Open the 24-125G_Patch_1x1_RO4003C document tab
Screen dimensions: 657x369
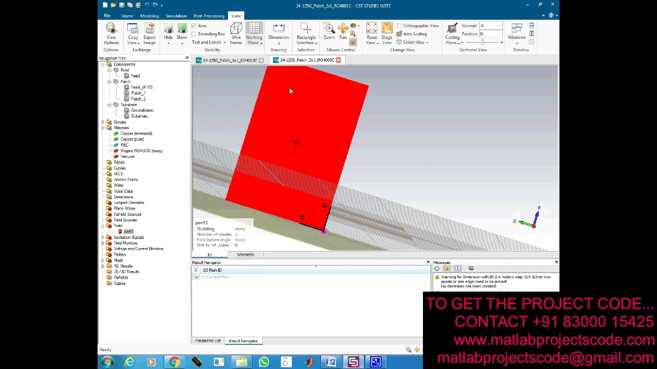coord(229,60)
